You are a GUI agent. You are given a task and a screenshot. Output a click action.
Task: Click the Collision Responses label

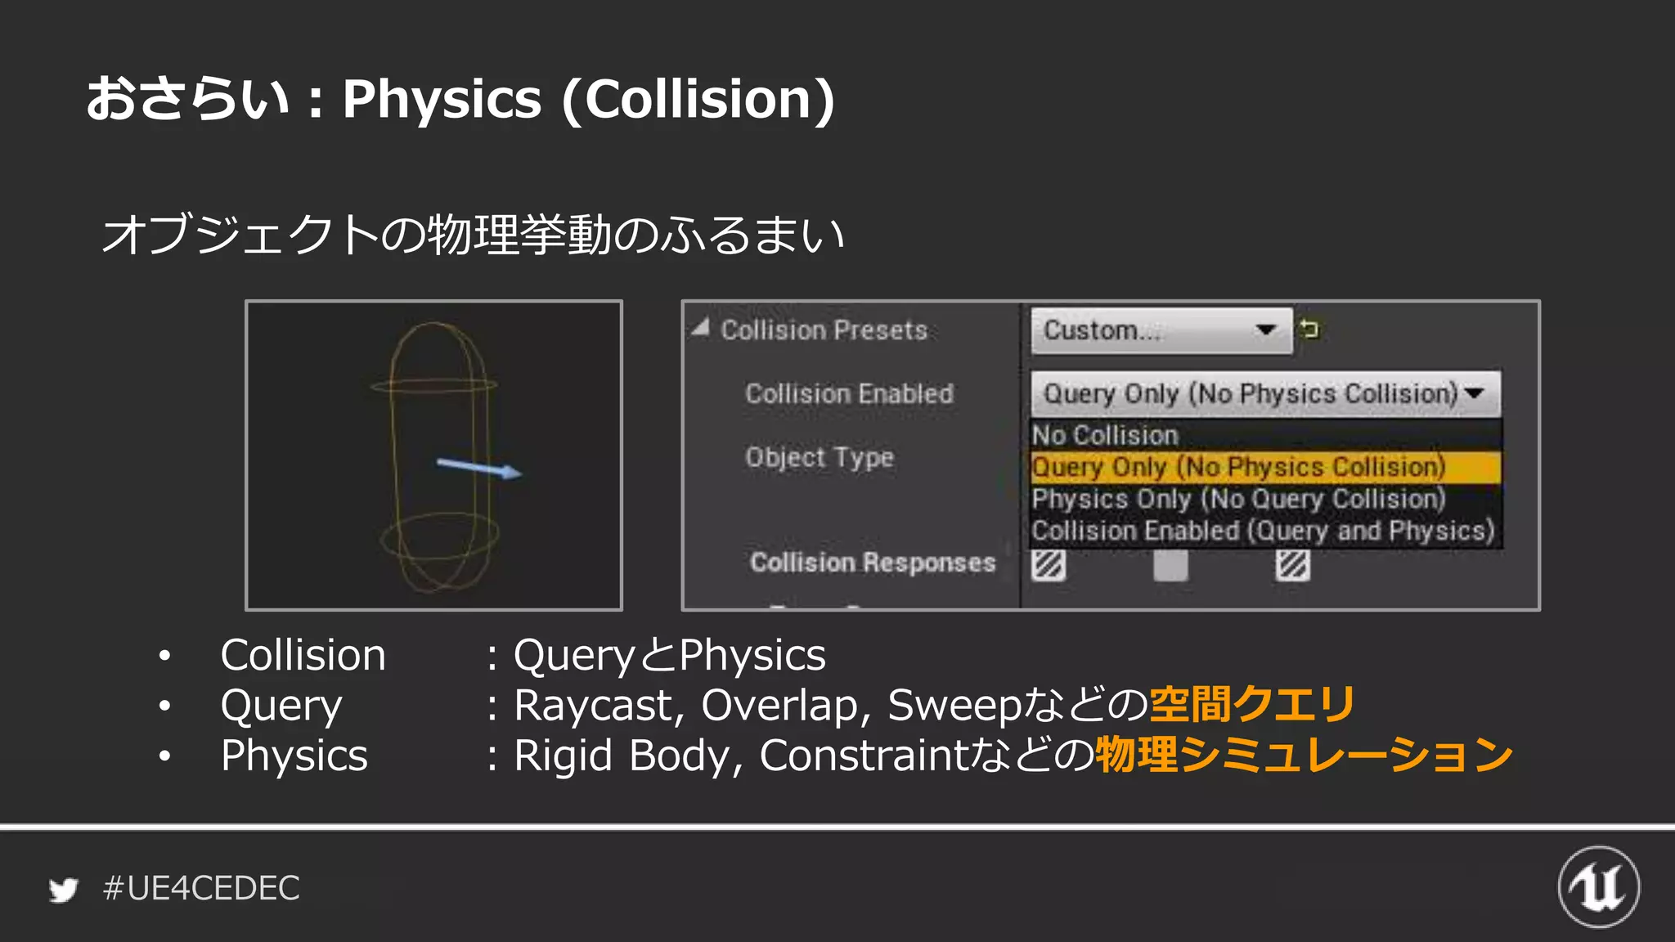(x=873, y=563)
